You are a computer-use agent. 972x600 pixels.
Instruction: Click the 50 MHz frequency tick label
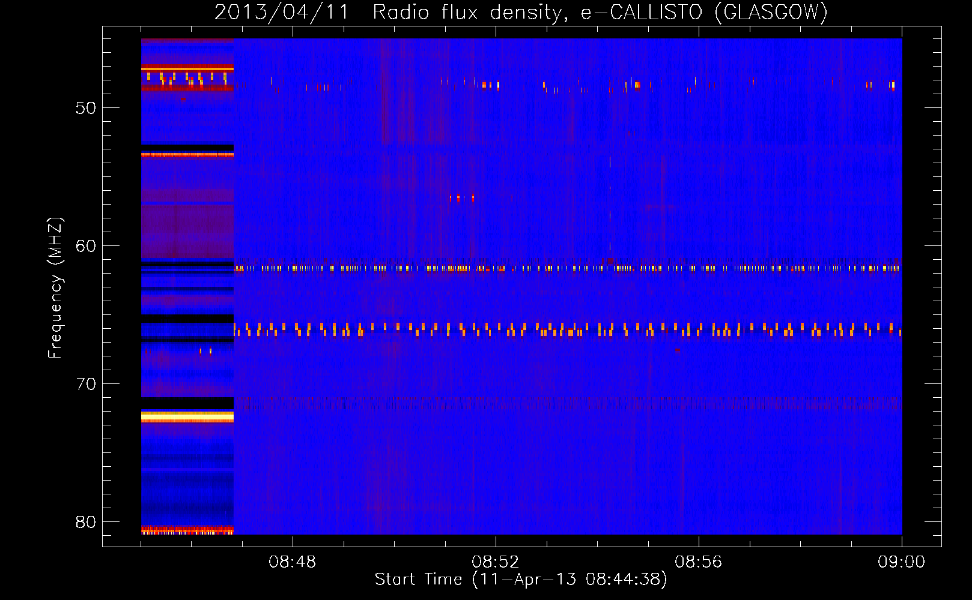click(x=86, y=108)
